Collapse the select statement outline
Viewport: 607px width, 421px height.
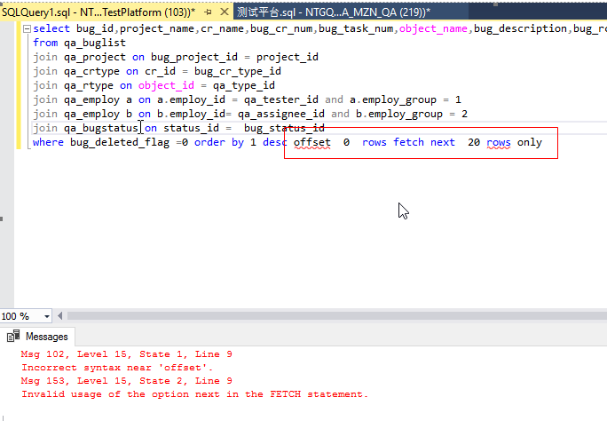click(x=27, y=29)
